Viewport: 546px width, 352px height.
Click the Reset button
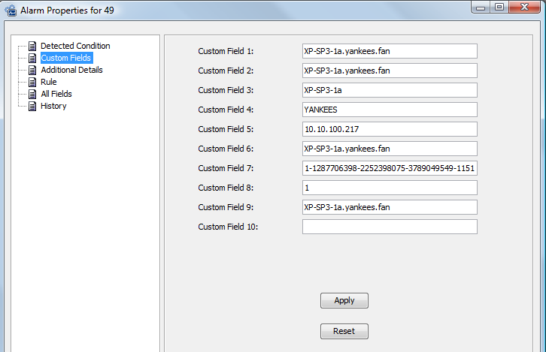point(344,331)
